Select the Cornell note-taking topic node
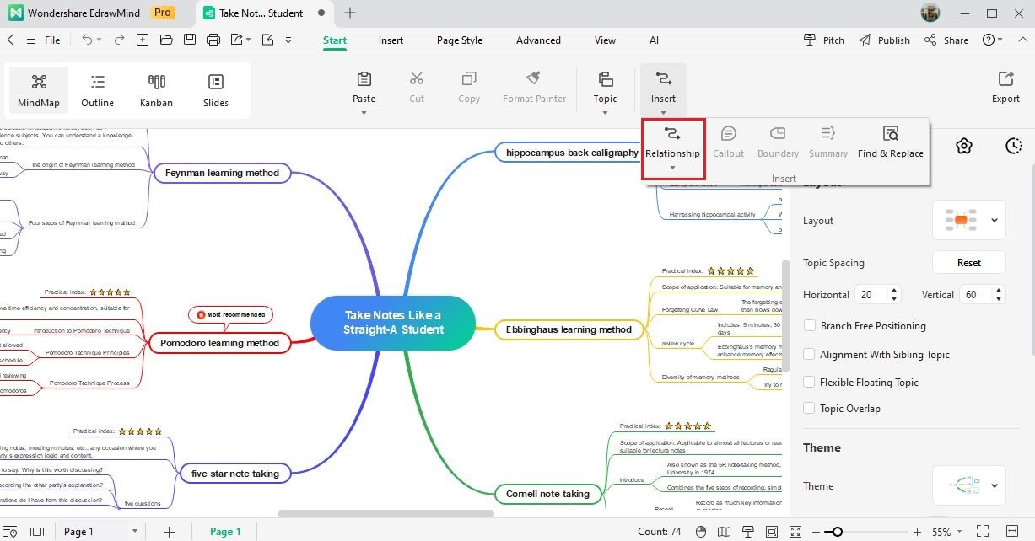 (x=547, y=493)
